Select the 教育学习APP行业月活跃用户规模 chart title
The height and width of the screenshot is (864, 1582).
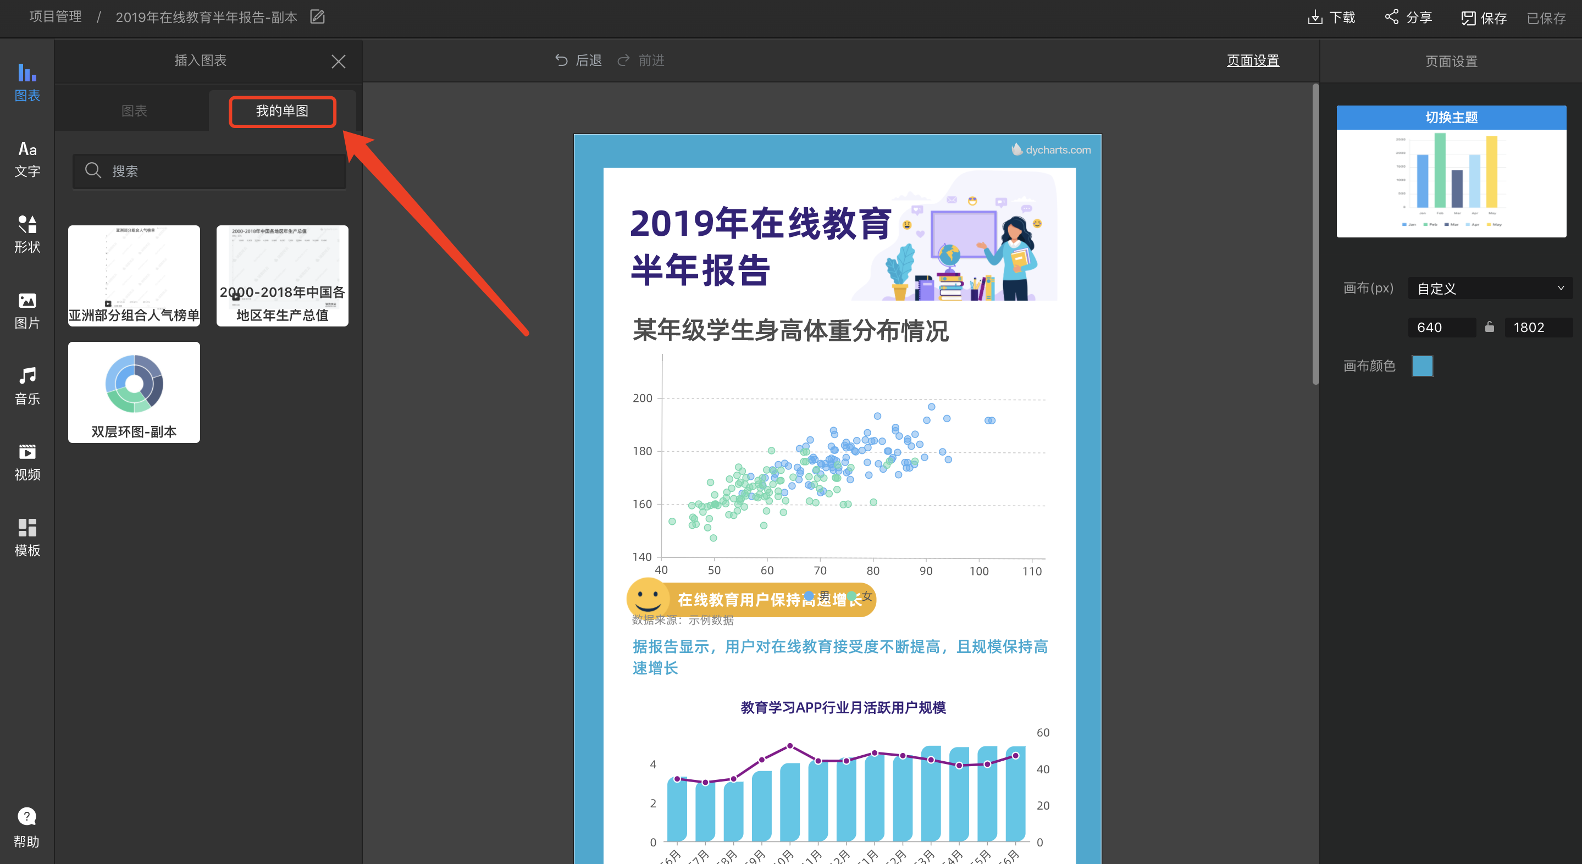(x=843, y=707)
